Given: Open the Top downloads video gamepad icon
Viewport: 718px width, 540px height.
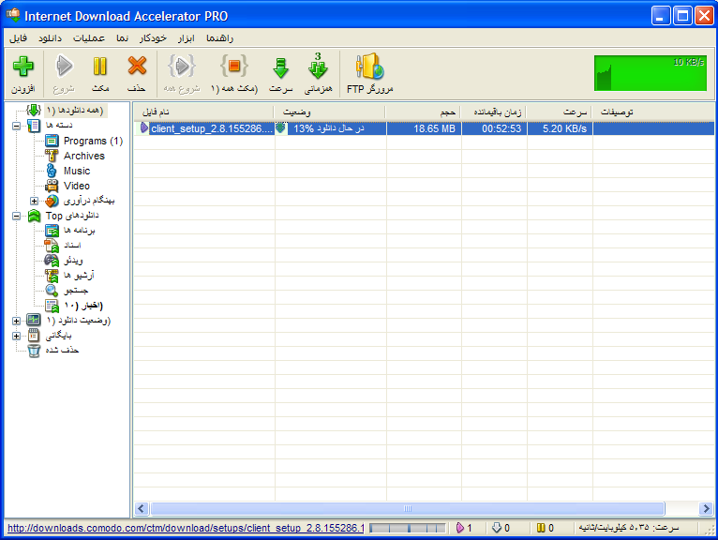Looking at the screenshot, I should click(x=52, y=261).
